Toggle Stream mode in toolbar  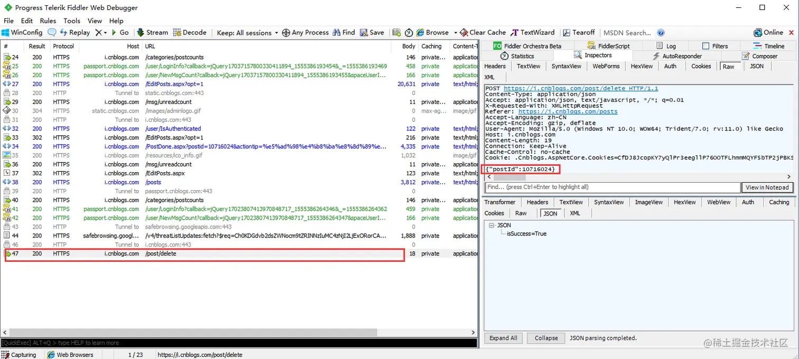tap(152, 32)
